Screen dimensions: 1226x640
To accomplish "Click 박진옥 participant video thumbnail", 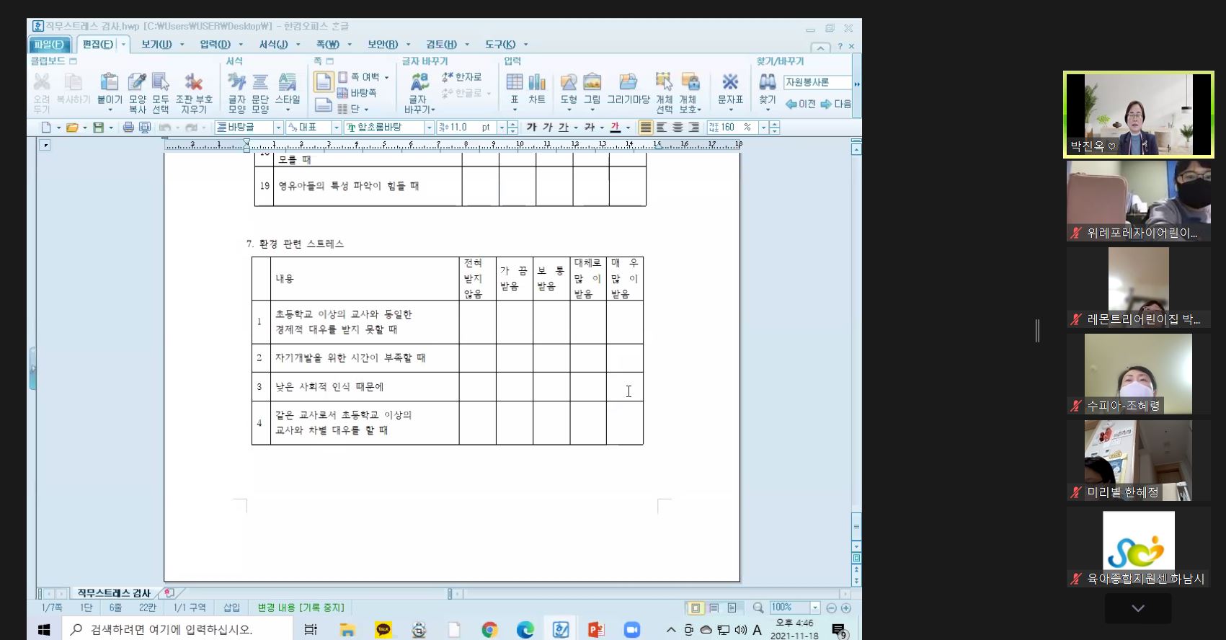I will 1139,114.
